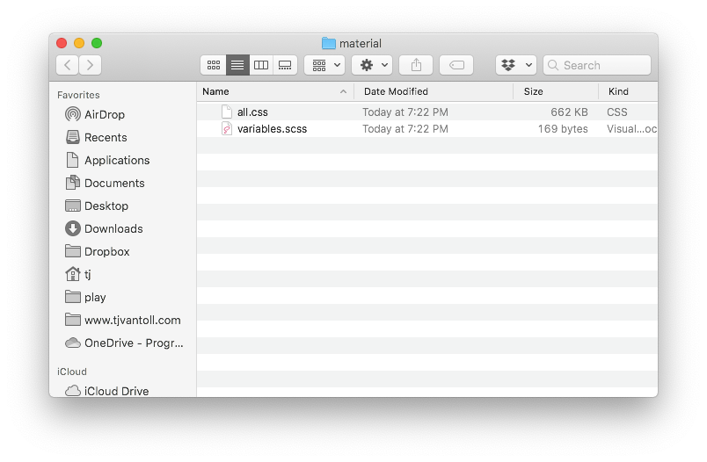Click the 169 bytes size cell
This screenshot has height=462, width=707.
pos(563,129)
